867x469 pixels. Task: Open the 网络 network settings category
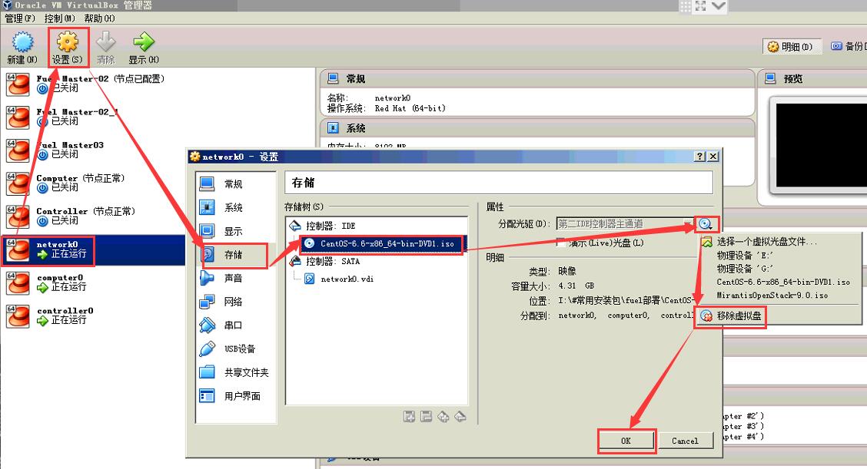[x=236, y=302]
